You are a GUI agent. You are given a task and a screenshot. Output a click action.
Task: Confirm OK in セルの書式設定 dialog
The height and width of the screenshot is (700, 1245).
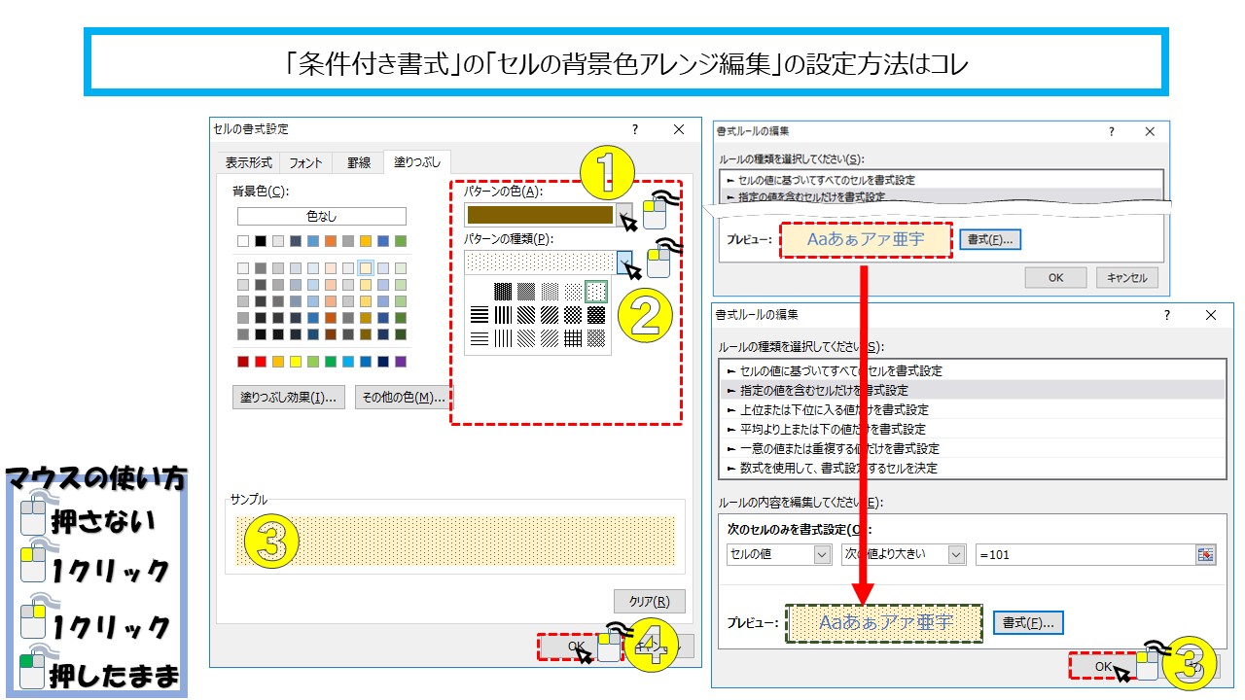pyautogui.click(x=576, y=646)
